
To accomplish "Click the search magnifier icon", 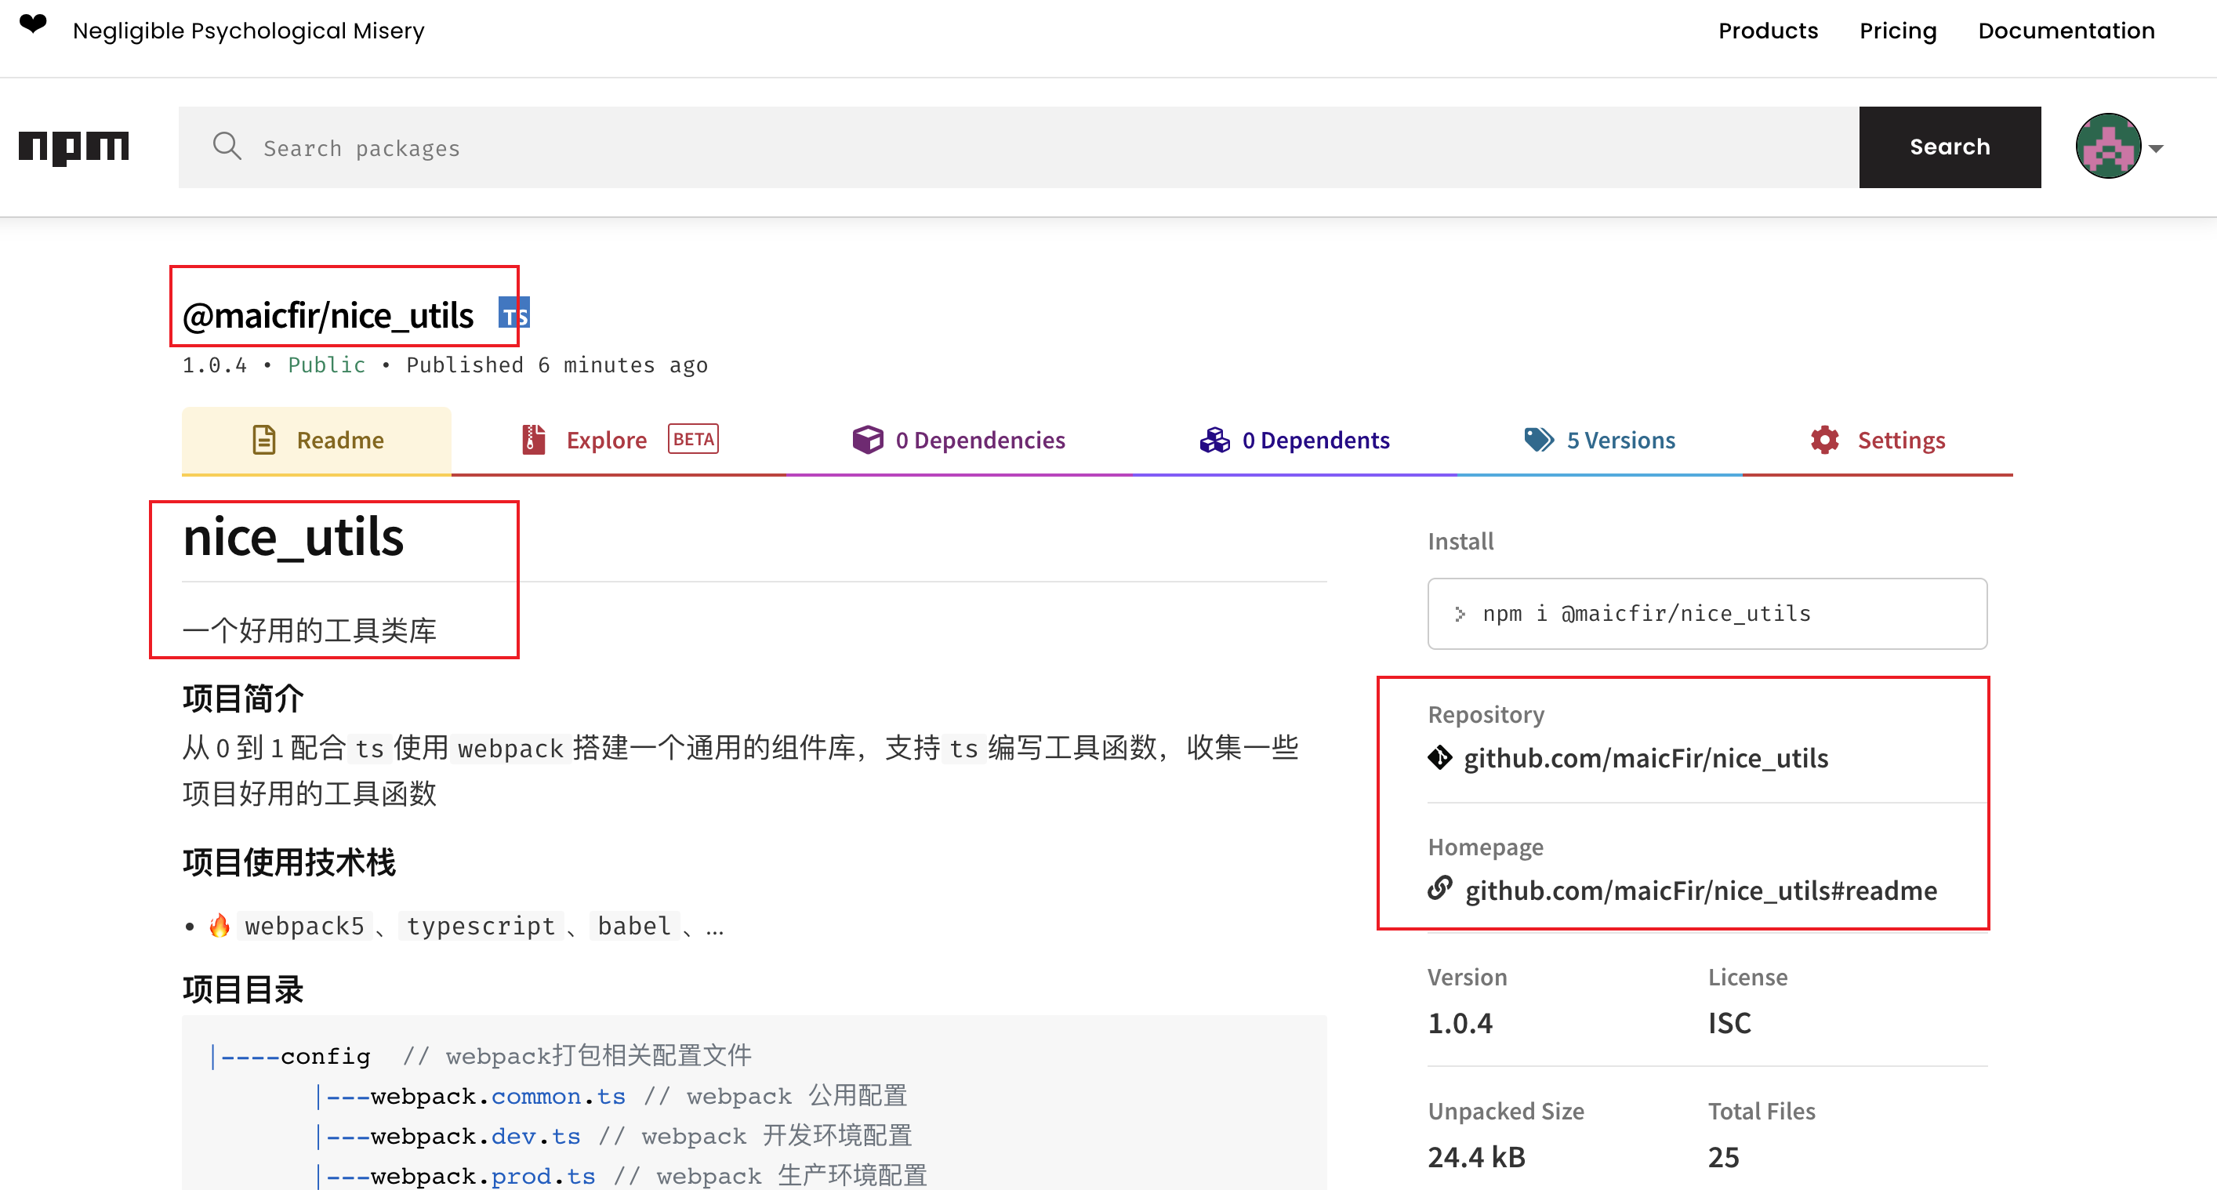I will pos(227,147).
